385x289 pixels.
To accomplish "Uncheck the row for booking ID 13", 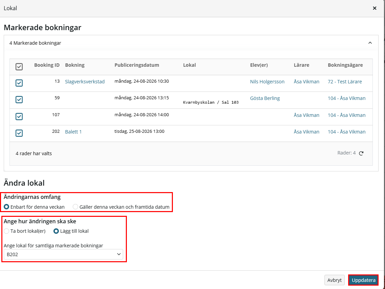I will pos(19,83).
